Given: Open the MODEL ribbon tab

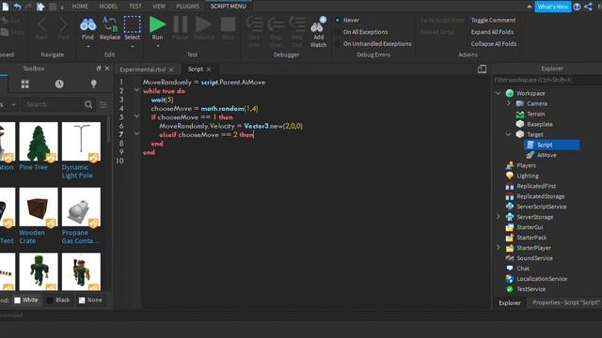Looking at the screenshot, I should click(108, 7).
